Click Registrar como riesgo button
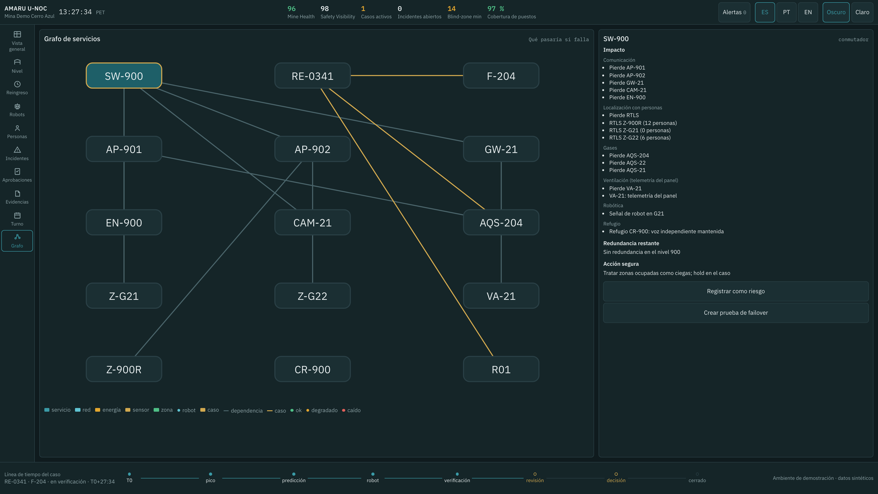The image size is (878, 494). pos(735,291)
